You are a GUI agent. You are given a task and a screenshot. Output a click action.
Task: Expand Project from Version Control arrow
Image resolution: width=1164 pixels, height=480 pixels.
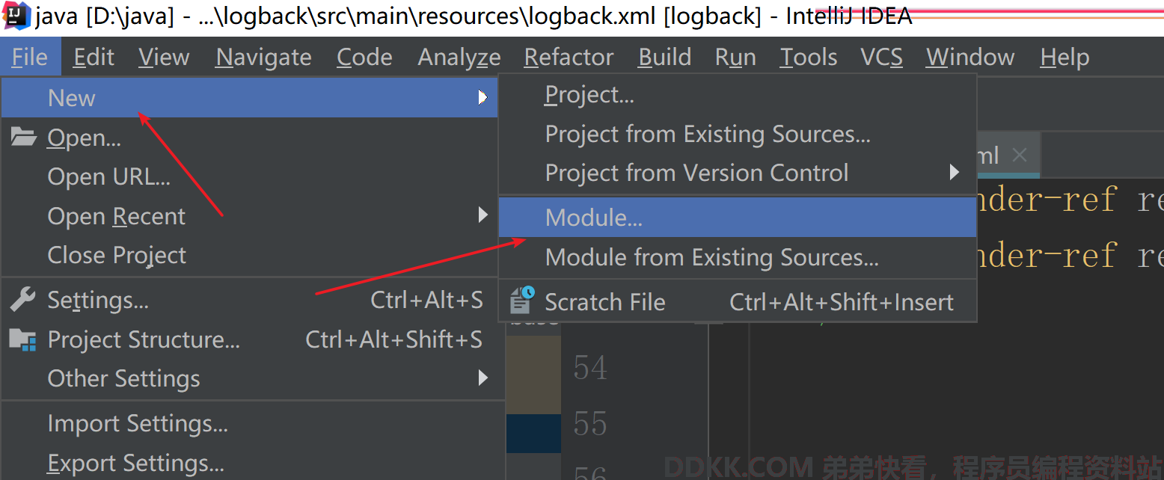point(954,173)
